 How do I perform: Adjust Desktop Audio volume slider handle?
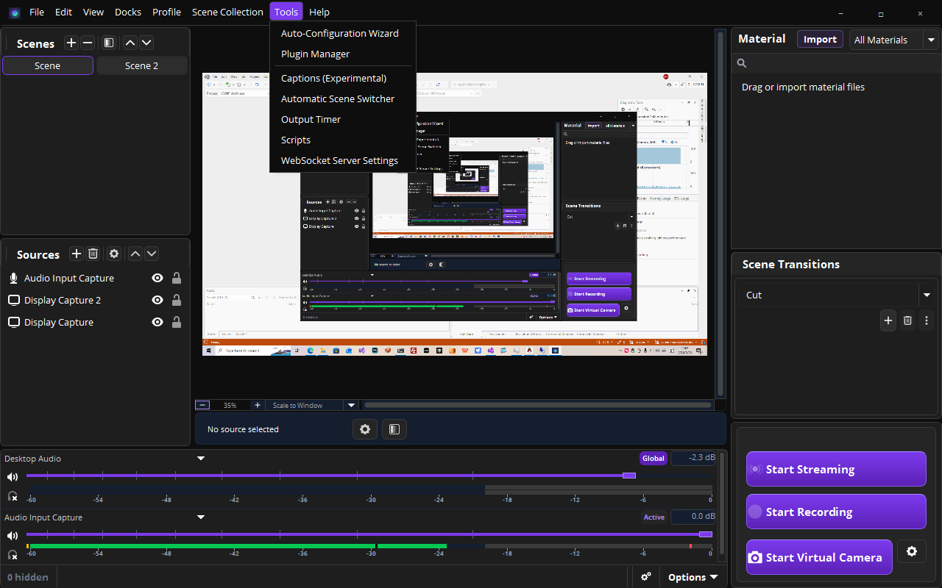[628, 476]
